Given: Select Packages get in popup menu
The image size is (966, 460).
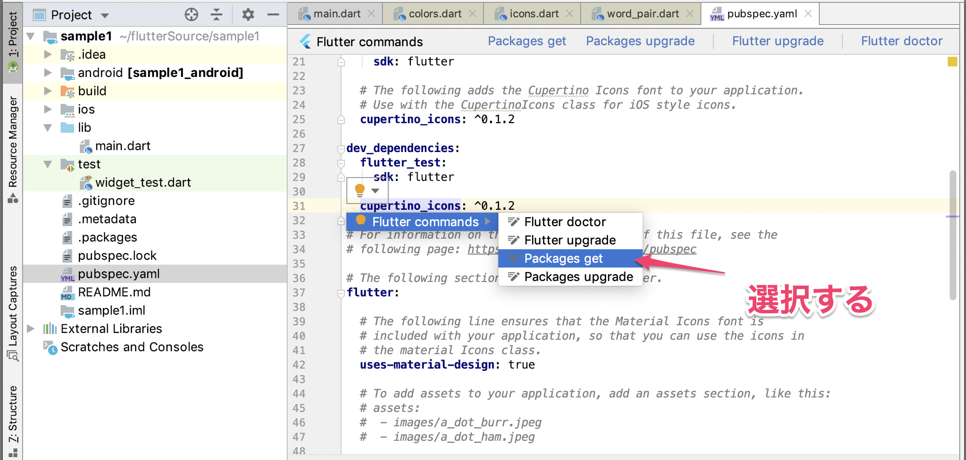Looking at the screenshot, I should [563, 258].
